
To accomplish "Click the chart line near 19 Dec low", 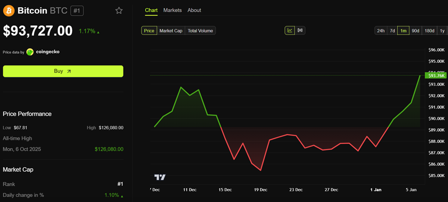I will pos(261,170).
